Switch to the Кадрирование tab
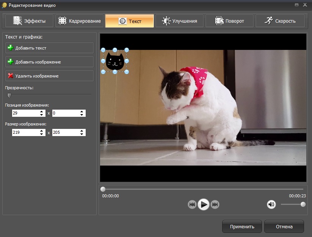312x237 pixels. pos(79,21)
